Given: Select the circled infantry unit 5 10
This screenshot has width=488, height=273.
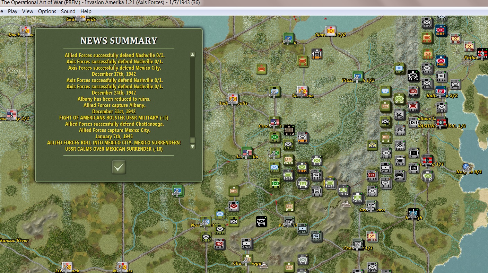Looking at the screenshot, I should pos(427,176).
